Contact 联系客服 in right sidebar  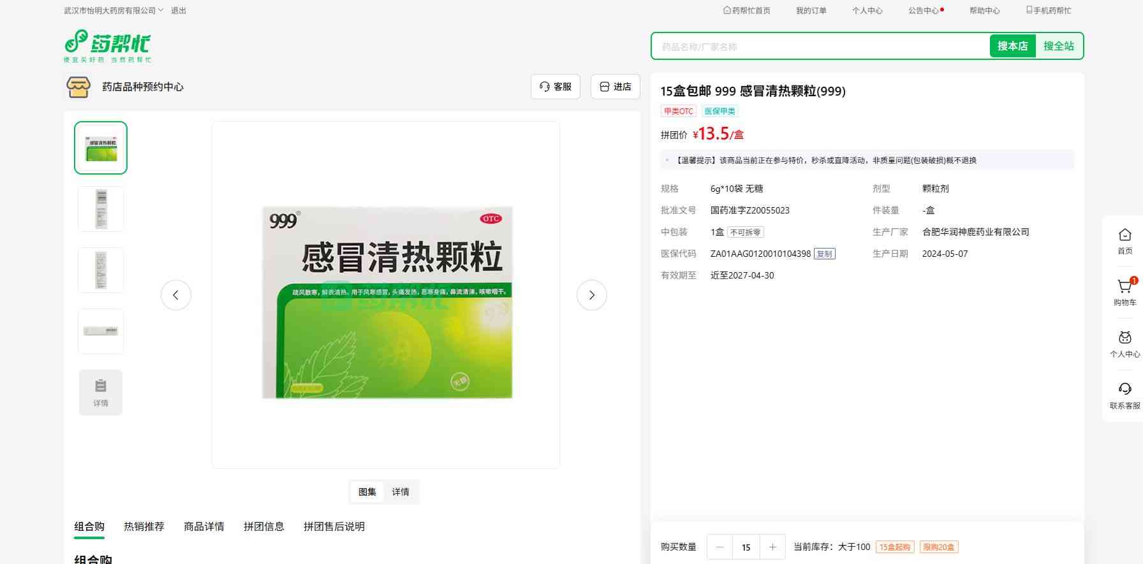pos(1125,395)
